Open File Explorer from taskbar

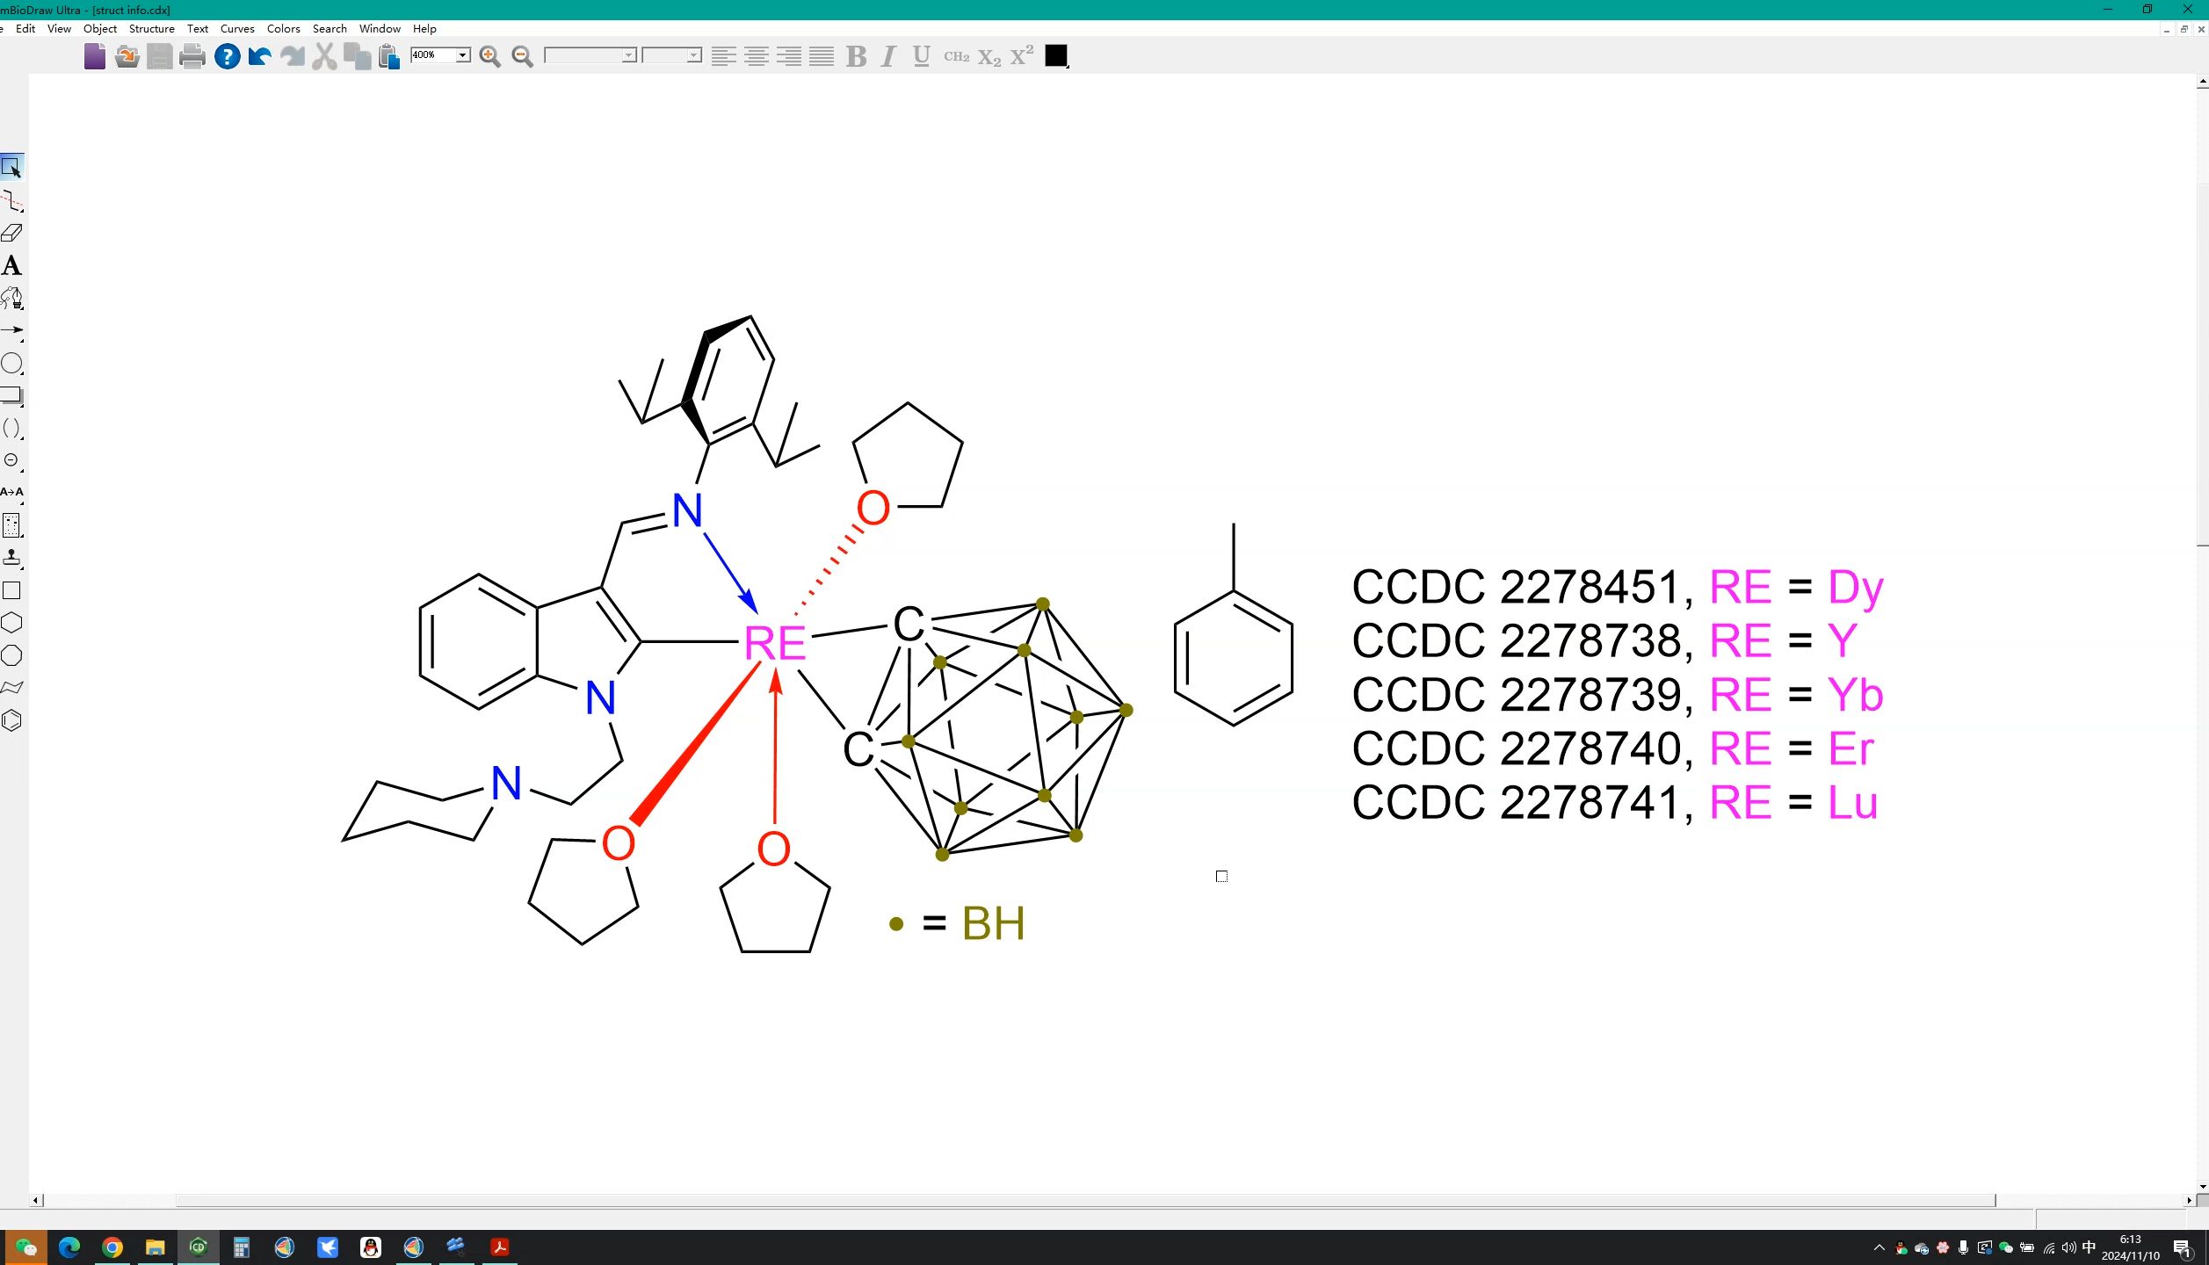point(155,1247)
